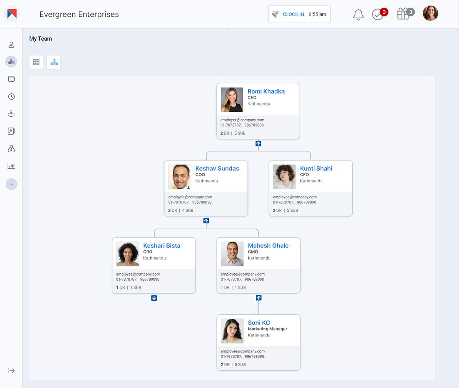This screenshot has width=459, height=388.
Task: Switch to org chart view of My Team
Action: coord(54,62)
